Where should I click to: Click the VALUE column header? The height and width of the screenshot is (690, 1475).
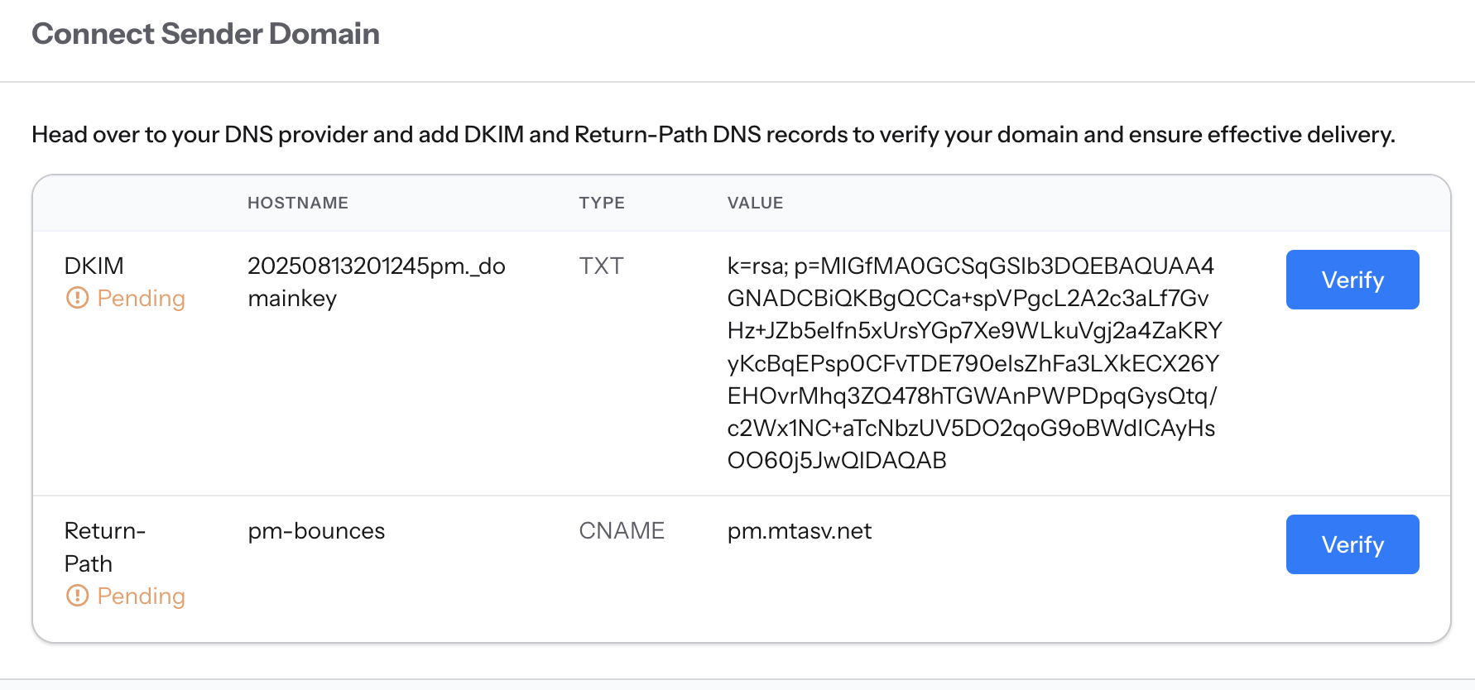[x=755, y=203]
